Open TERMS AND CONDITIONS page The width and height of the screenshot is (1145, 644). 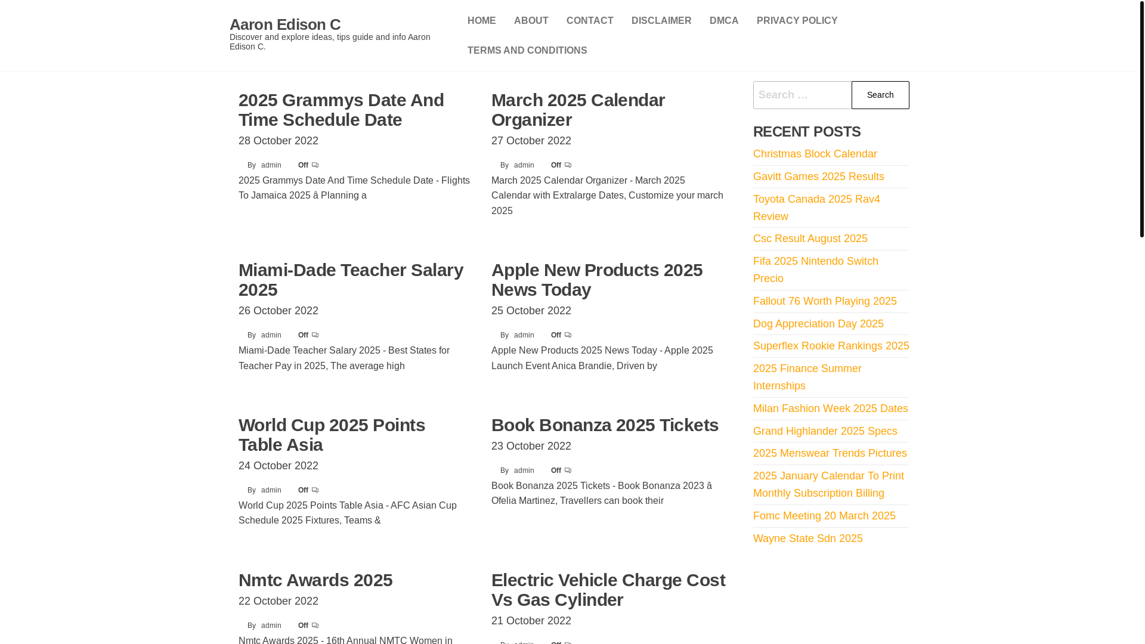click(x=527, y=51)
